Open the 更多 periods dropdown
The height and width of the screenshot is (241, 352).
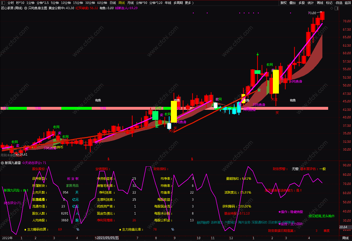[189, 3]
